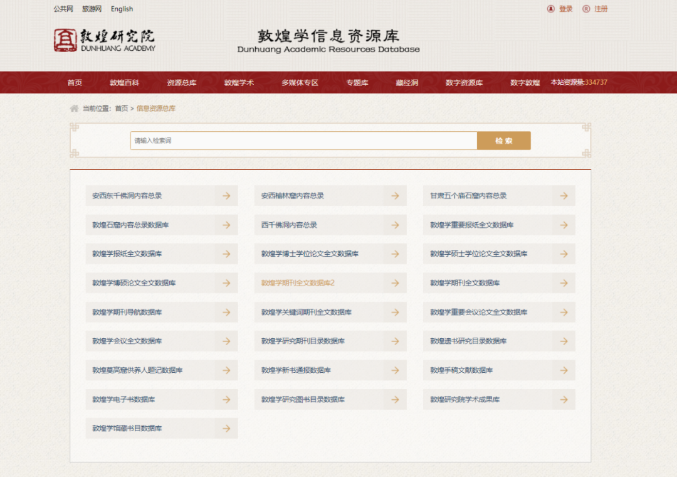Click the Dunhuang Academy logo
This screenshot has height=477, width=677.
pyautogui.click(x=105, y=40)
